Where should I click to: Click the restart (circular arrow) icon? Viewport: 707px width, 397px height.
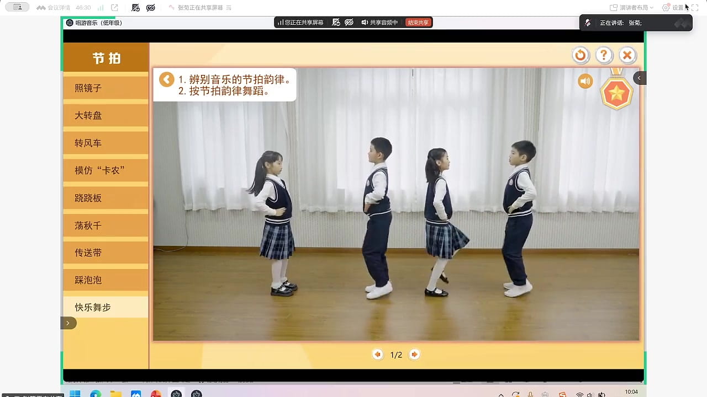(580, 55)
